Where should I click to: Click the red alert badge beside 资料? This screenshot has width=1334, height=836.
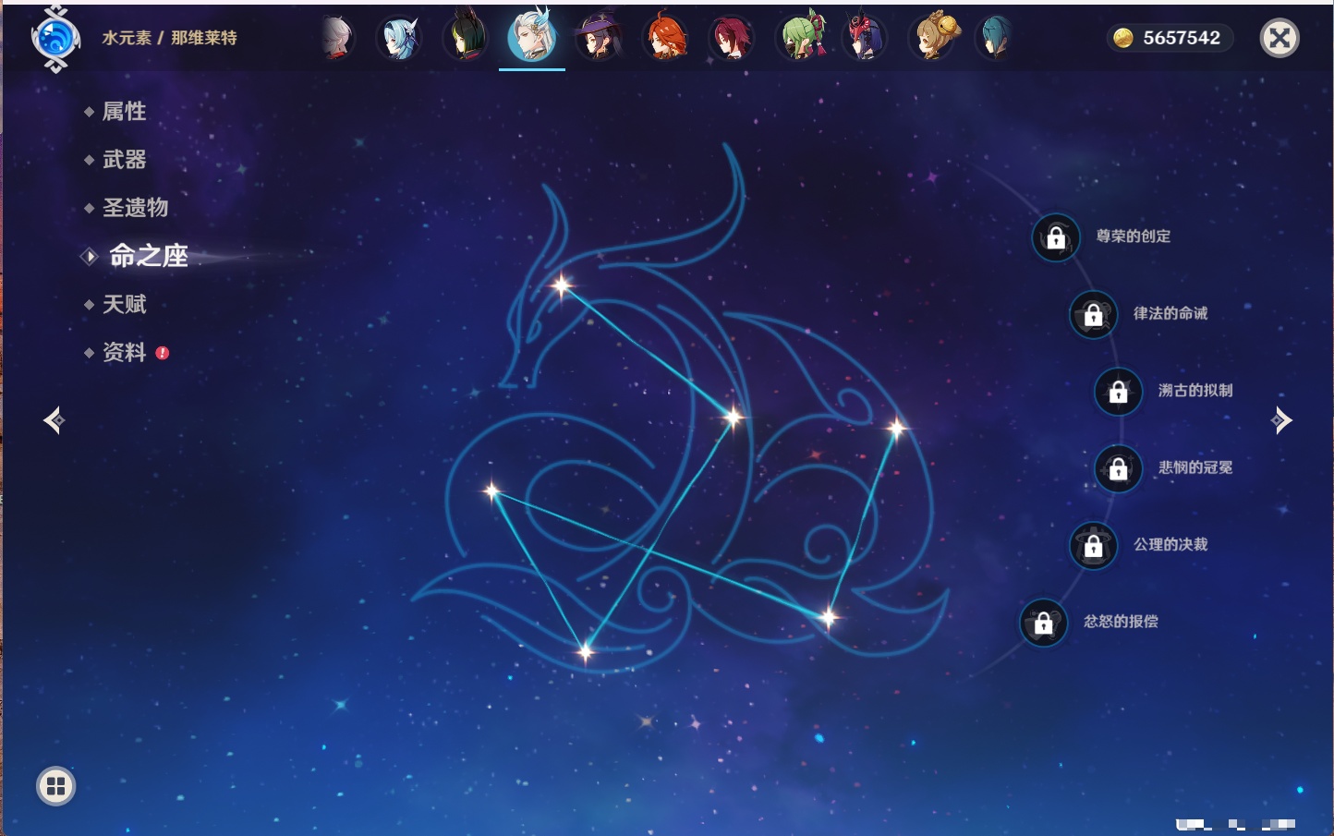[163, 353]
